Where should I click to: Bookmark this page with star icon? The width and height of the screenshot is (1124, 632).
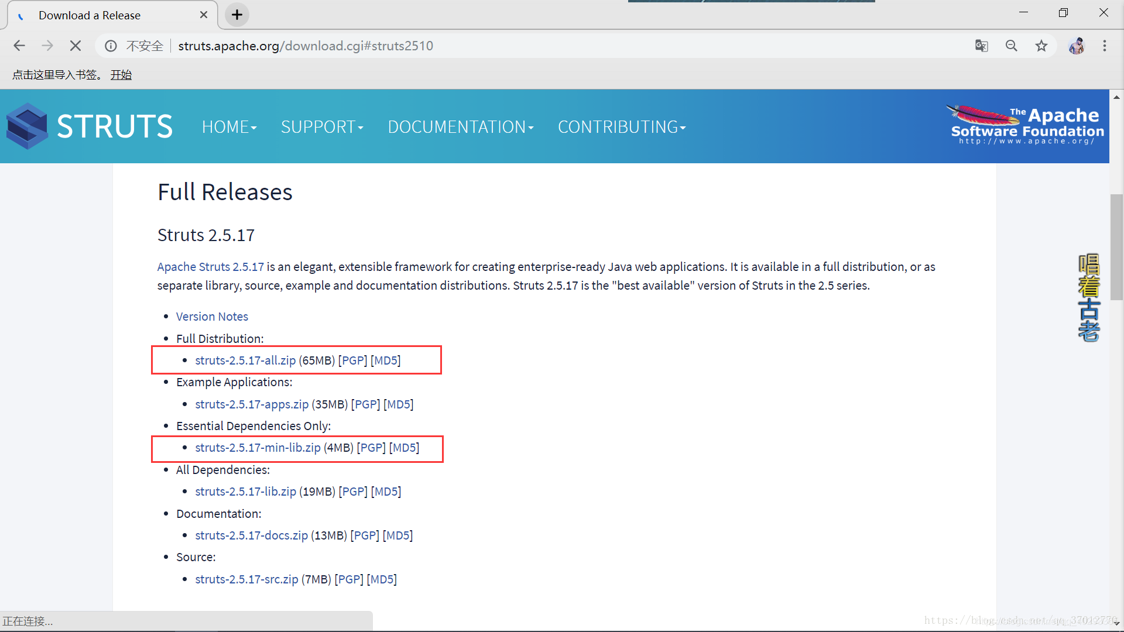pos(1041,46)
